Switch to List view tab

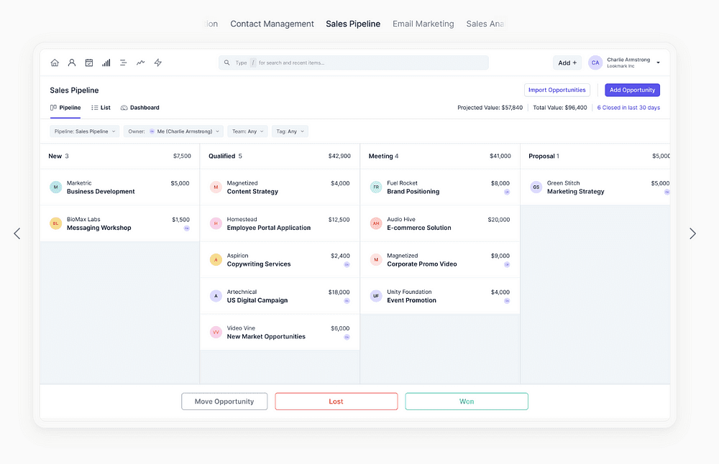click(x=101, y=108)
